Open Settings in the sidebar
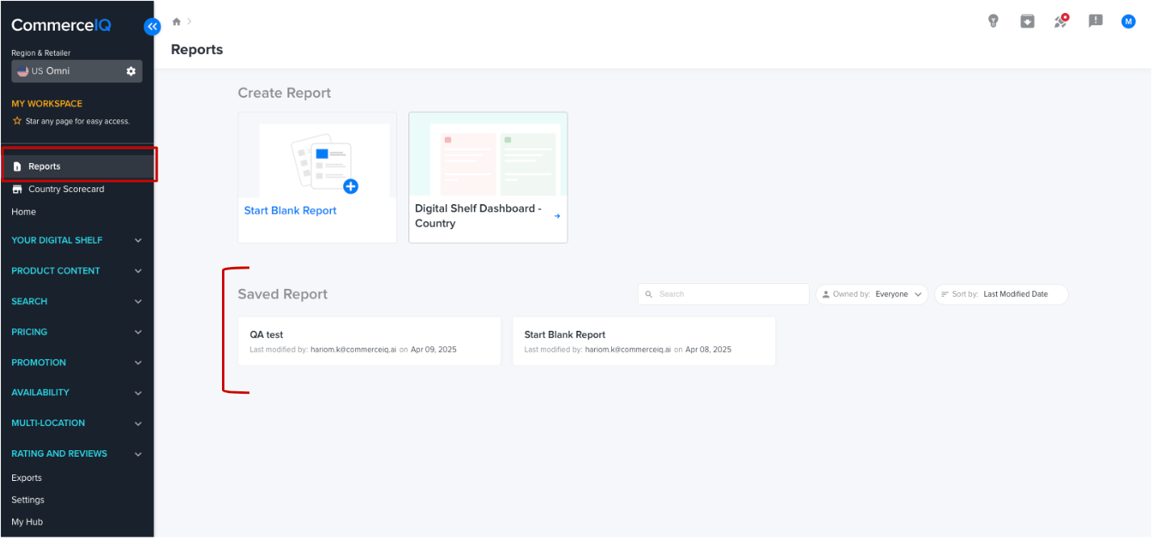This screenshot has height=539, width=1152. pyautogui.click(x=28, y=499)
